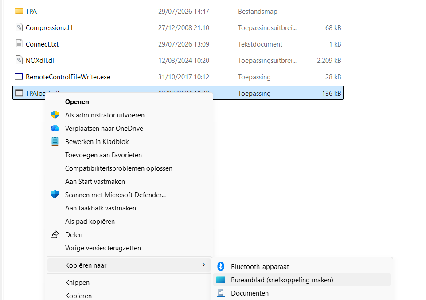The width and height of the screenshot is (426, 300).
Task: Choose Verplaatsen naar OneDrive
Action: (x=129, y=129)
